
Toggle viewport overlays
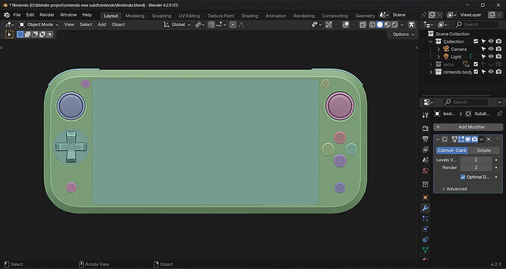[346, 25]
